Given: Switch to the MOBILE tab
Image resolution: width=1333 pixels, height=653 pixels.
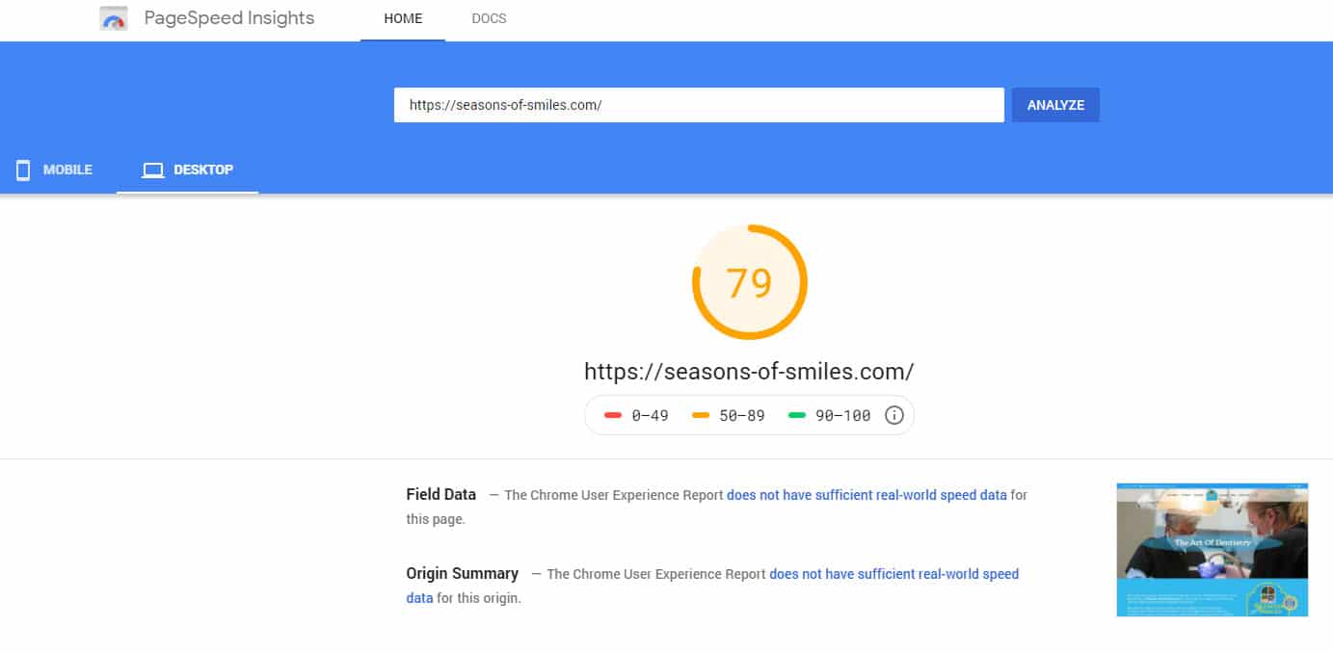Looking at the screenshot, I should (x=56, y=170).
